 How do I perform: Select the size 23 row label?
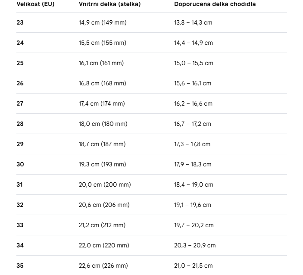pyautogui.click(x=20, y=22)
